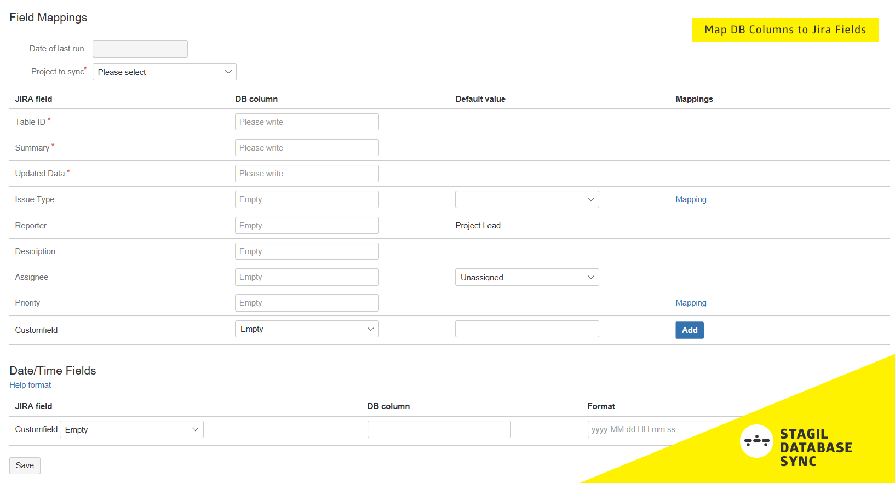Open the Issue Type default value dropdown

(527, 199)
